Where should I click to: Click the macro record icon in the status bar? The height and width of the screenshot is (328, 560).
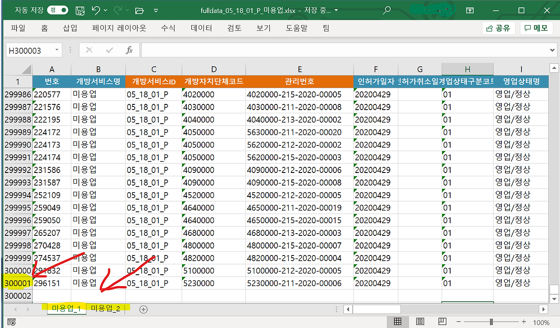12,322
